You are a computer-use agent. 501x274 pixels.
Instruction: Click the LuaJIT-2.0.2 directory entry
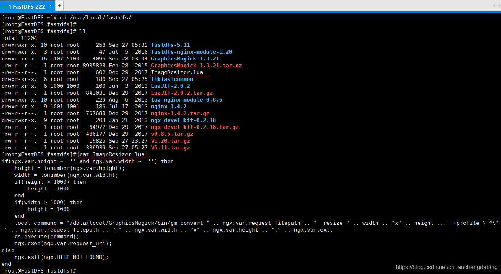(170, 86)
